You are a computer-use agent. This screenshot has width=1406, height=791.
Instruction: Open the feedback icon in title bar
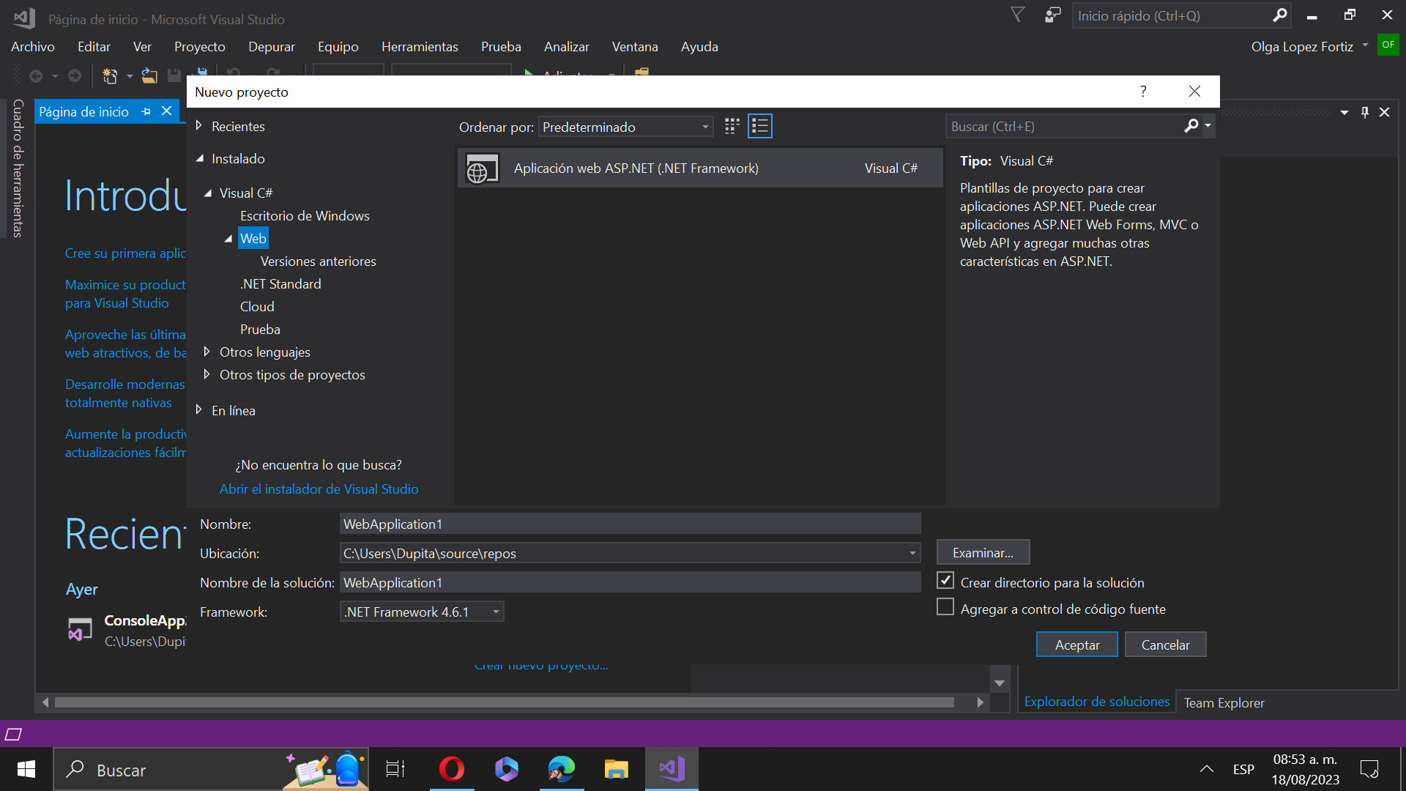pos(1052,15)
